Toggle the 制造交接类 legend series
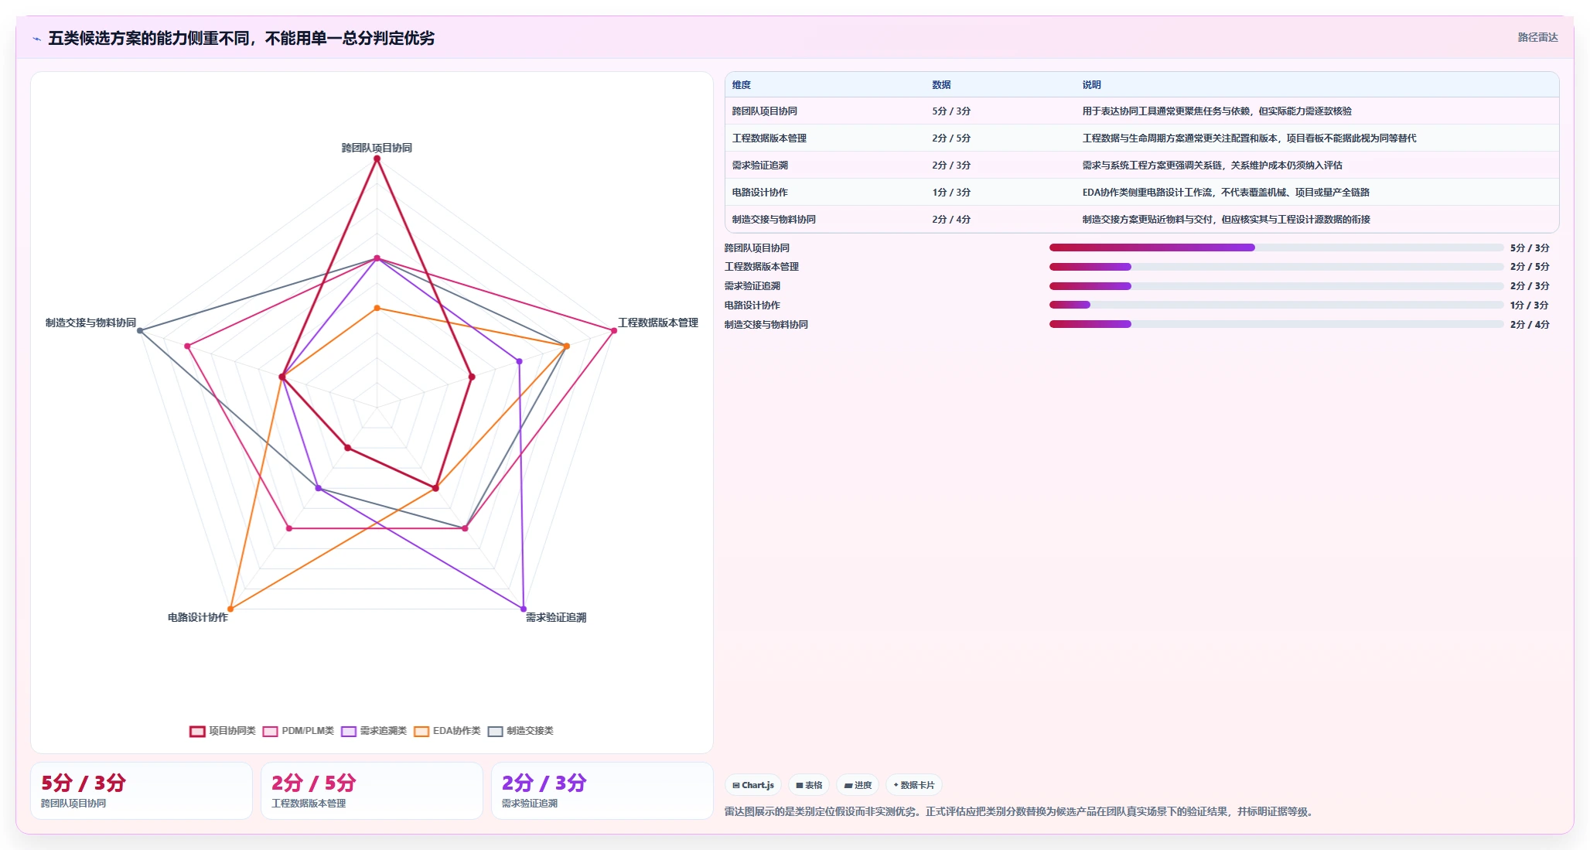This screenshot has height=850, width=1590. pyautogui.click(x=520, y=731)
